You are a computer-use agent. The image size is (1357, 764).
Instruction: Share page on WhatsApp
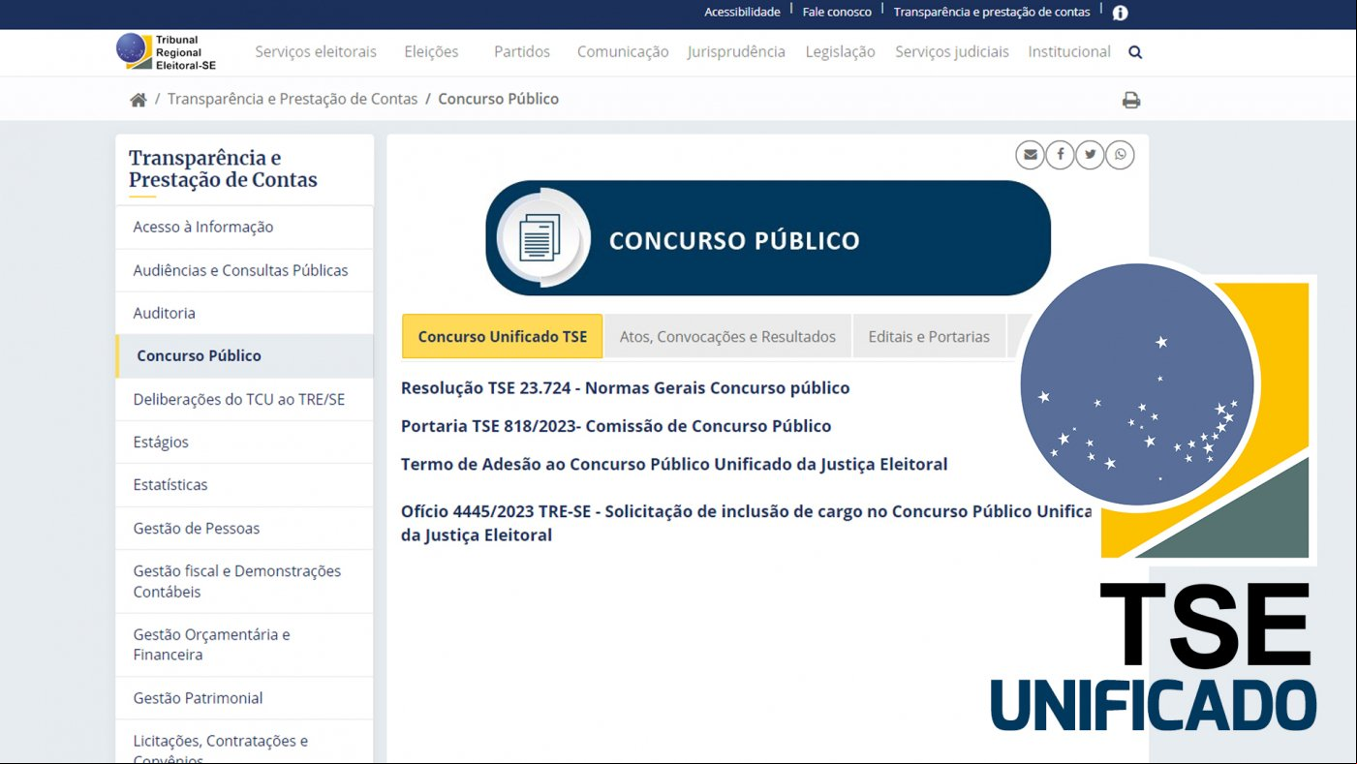pos(1120,155)
